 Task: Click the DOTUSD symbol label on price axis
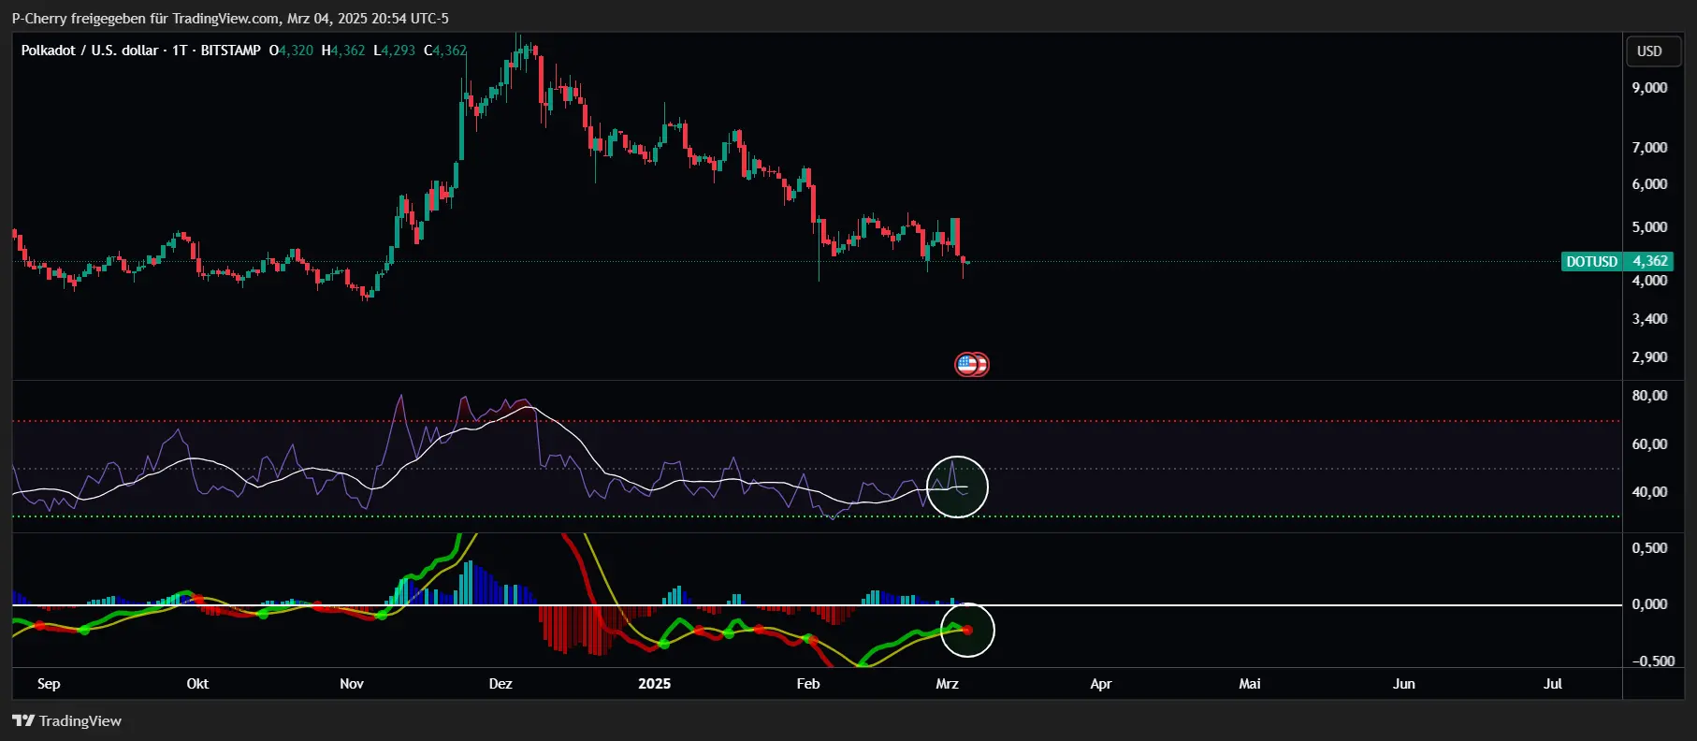coord(1591,261)
